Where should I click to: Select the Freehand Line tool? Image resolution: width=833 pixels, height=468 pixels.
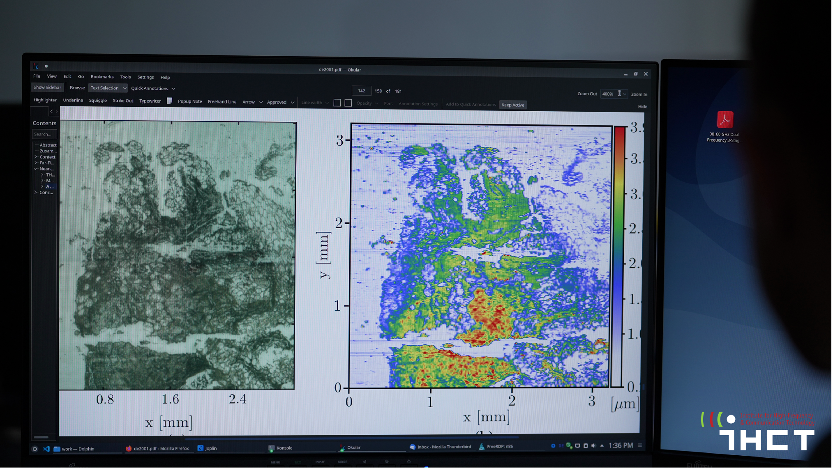(x=222, y=102)
